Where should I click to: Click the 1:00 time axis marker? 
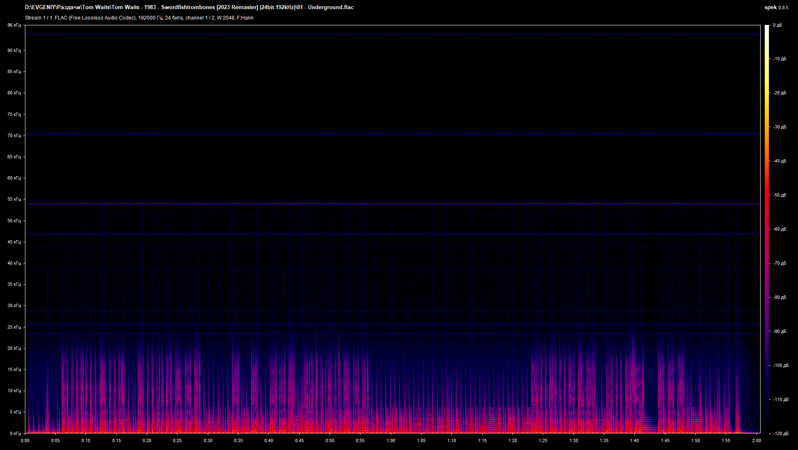point(391,441)
